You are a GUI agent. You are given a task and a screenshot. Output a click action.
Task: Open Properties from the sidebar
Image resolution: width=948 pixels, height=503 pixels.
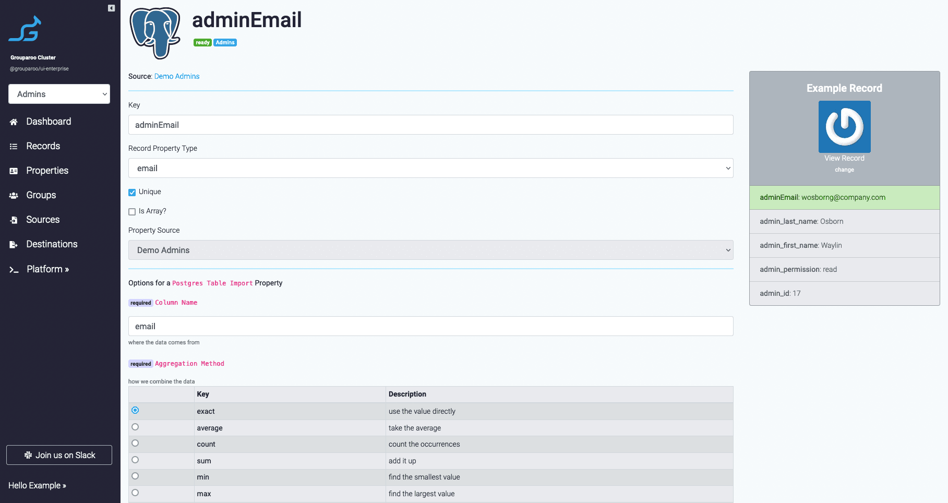tap(47, 171)
